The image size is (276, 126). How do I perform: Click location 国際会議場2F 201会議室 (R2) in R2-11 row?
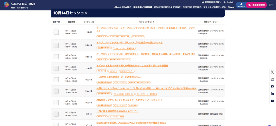(x=210, y=114)
